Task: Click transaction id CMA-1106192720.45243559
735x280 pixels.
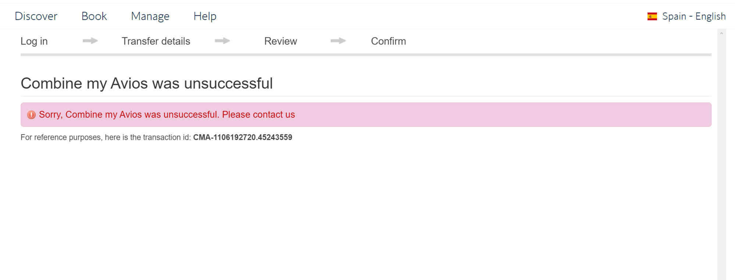Action: [243, 137]
